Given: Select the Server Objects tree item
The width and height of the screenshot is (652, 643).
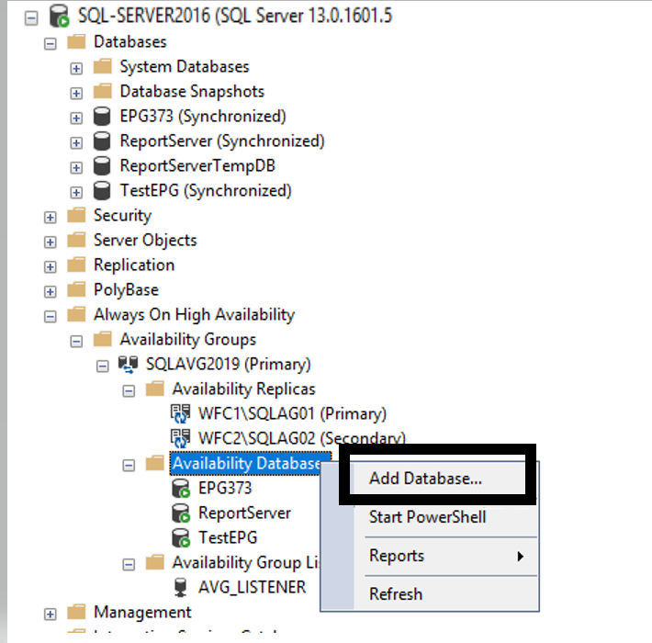Looking at the screenshot, I should [x=144, y=241].
